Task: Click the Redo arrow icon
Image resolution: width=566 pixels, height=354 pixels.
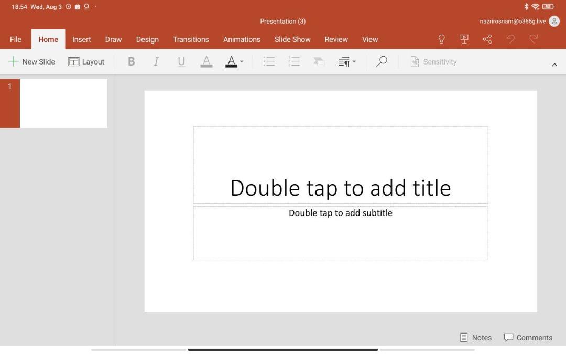Action: [534, 39]
